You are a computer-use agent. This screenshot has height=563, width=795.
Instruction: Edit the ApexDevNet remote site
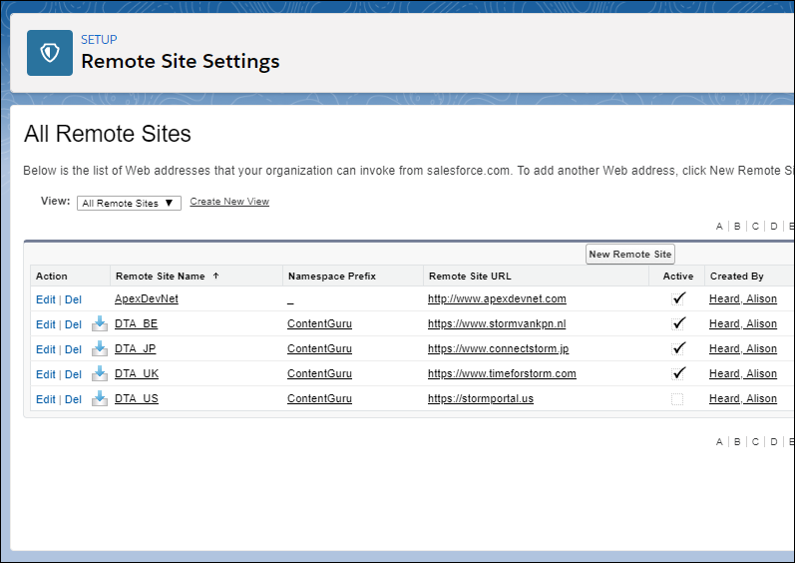46,299
